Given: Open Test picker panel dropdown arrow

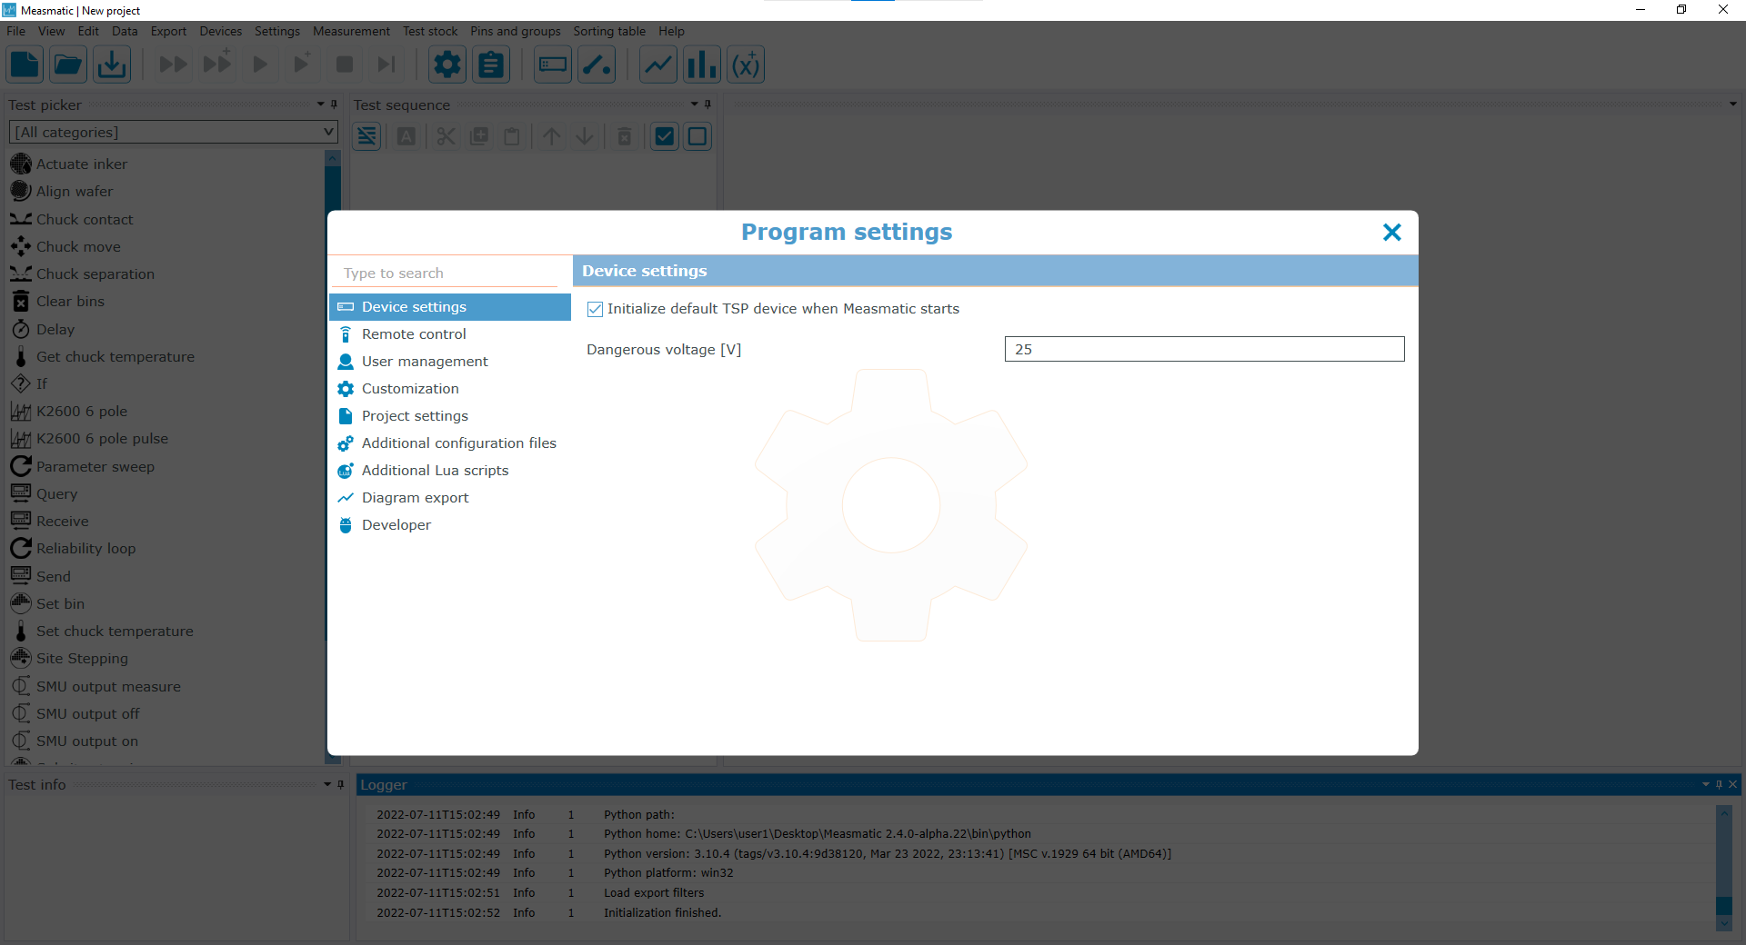Looking at the screenshot, I should (x=320, y=104).
